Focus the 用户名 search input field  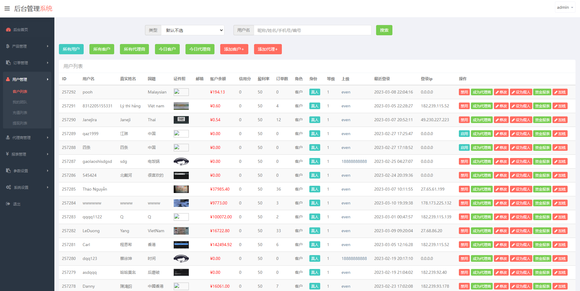(x=312, y=30)
